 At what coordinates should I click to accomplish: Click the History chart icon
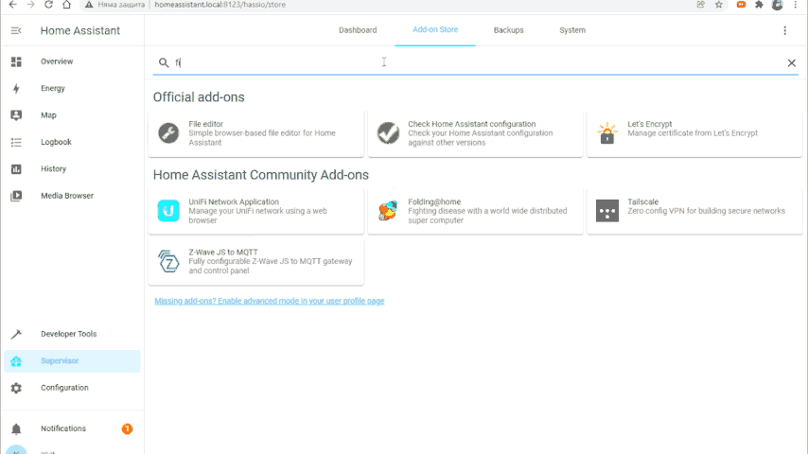click(x=16, y=169)
